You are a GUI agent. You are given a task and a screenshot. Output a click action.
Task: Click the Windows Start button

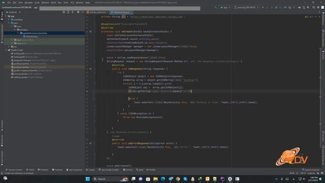click(88, 179)
